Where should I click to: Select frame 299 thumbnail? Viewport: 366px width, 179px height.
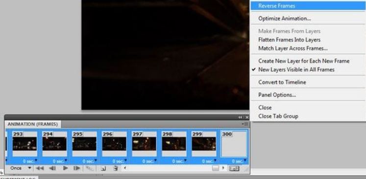click(x=204, y=144)
